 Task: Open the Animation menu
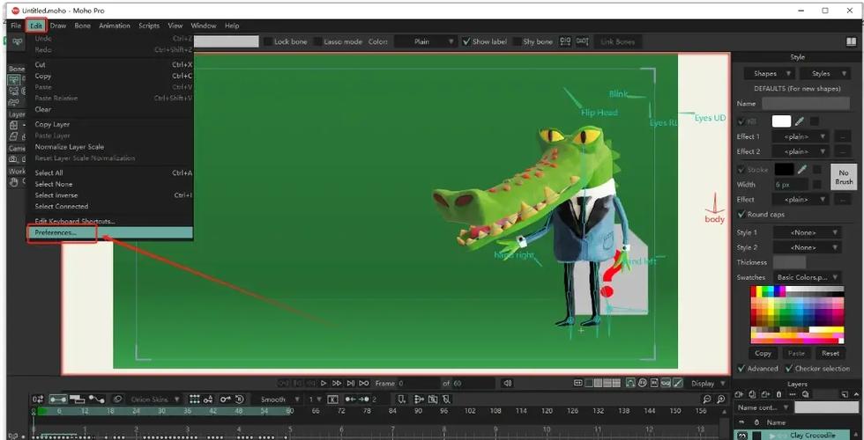(x=115, y=26)
